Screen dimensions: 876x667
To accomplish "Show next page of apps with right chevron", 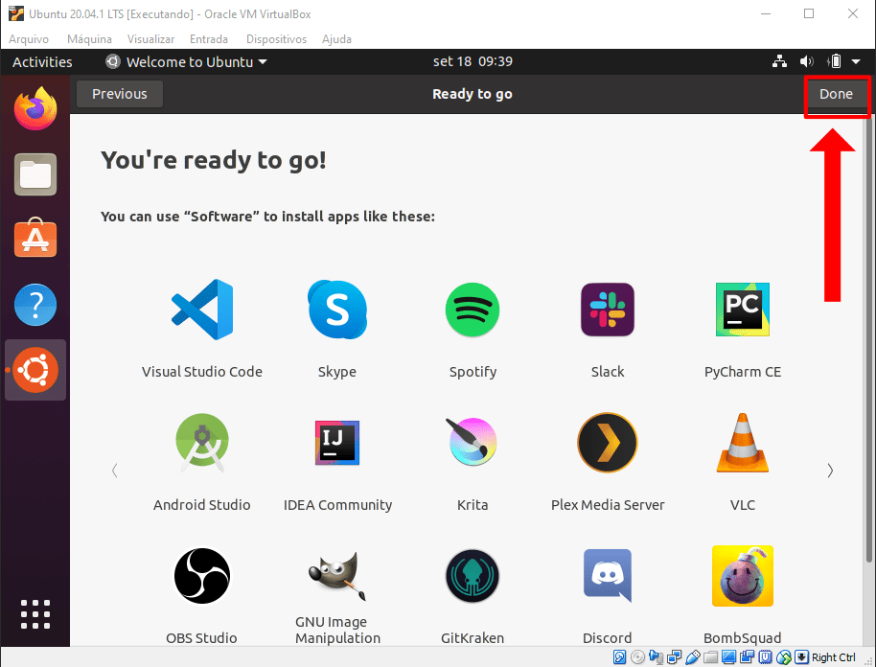I will [x=830, y=471].
